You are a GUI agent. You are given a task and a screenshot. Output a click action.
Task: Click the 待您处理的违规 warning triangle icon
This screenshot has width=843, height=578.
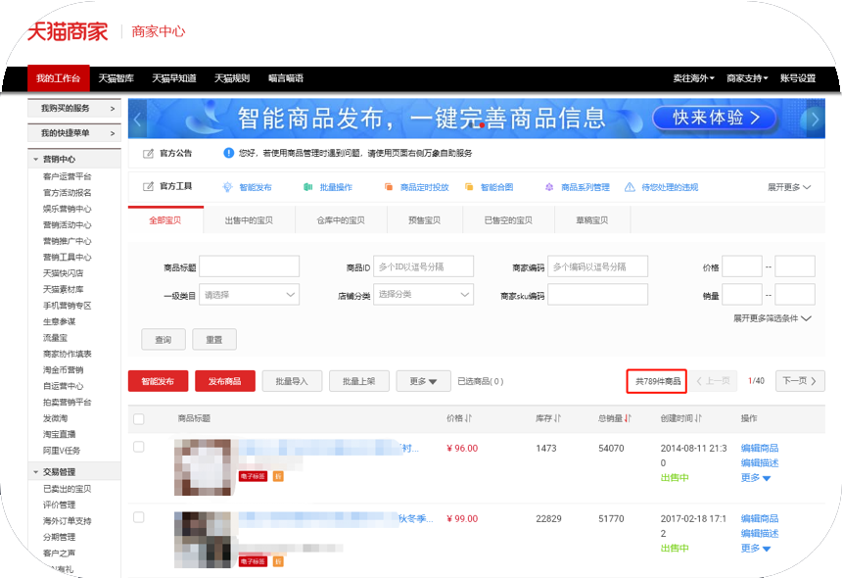[630, 187]
